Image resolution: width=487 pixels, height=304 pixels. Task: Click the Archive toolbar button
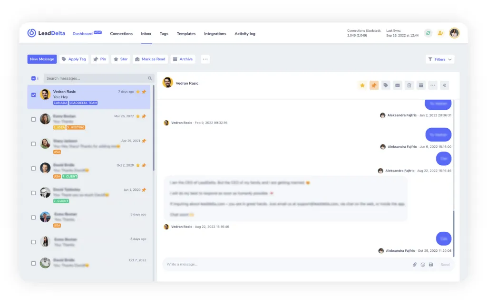[x=183, y=59]
